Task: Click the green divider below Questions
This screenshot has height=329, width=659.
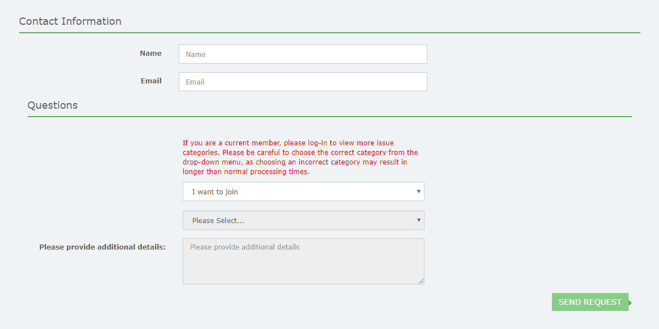Action: (x=329, y=117)
